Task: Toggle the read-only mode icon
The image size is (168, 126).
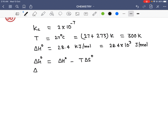Action: [x=17, y=14]
